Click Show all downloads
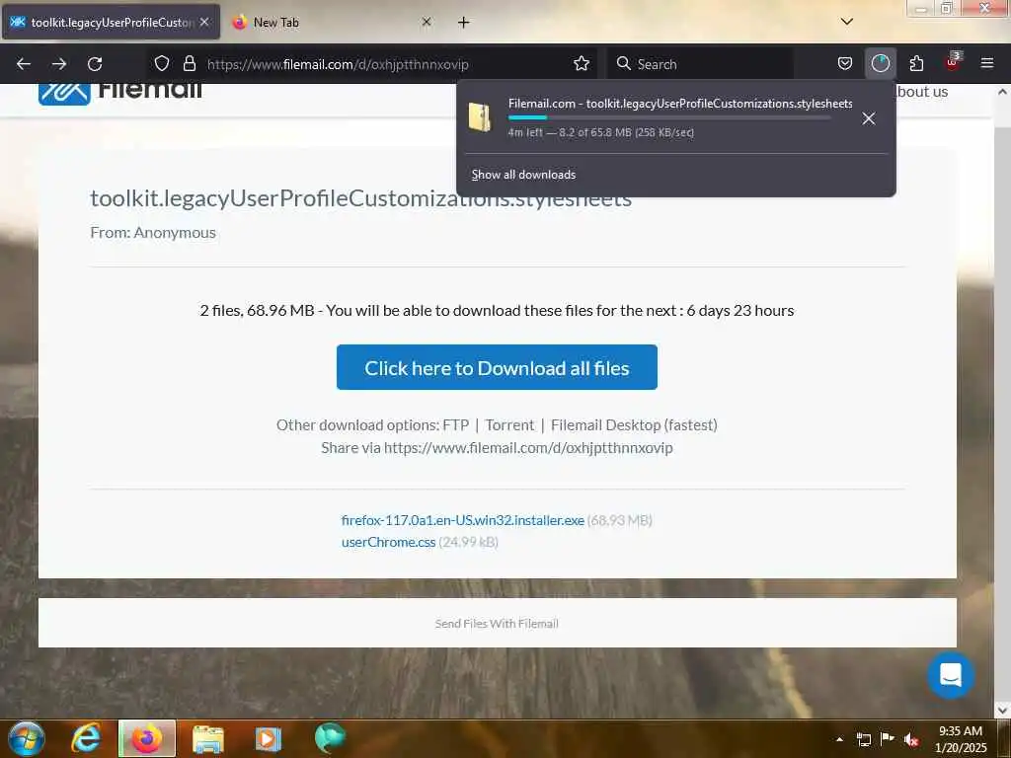The image size is (1011, 758). pyautogui.click(x=523, y=175)
